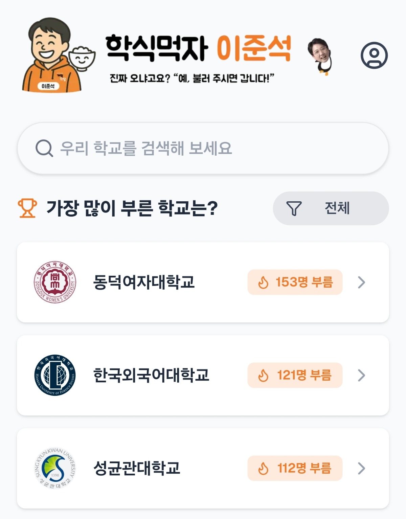Open the 전체 filter dropdown

pos(331,208)
